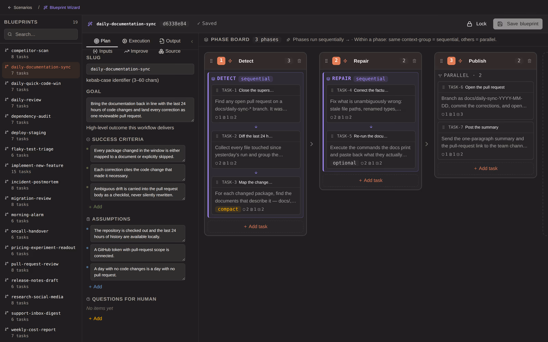Click TASK-4 drag handle

click(332, 90)
